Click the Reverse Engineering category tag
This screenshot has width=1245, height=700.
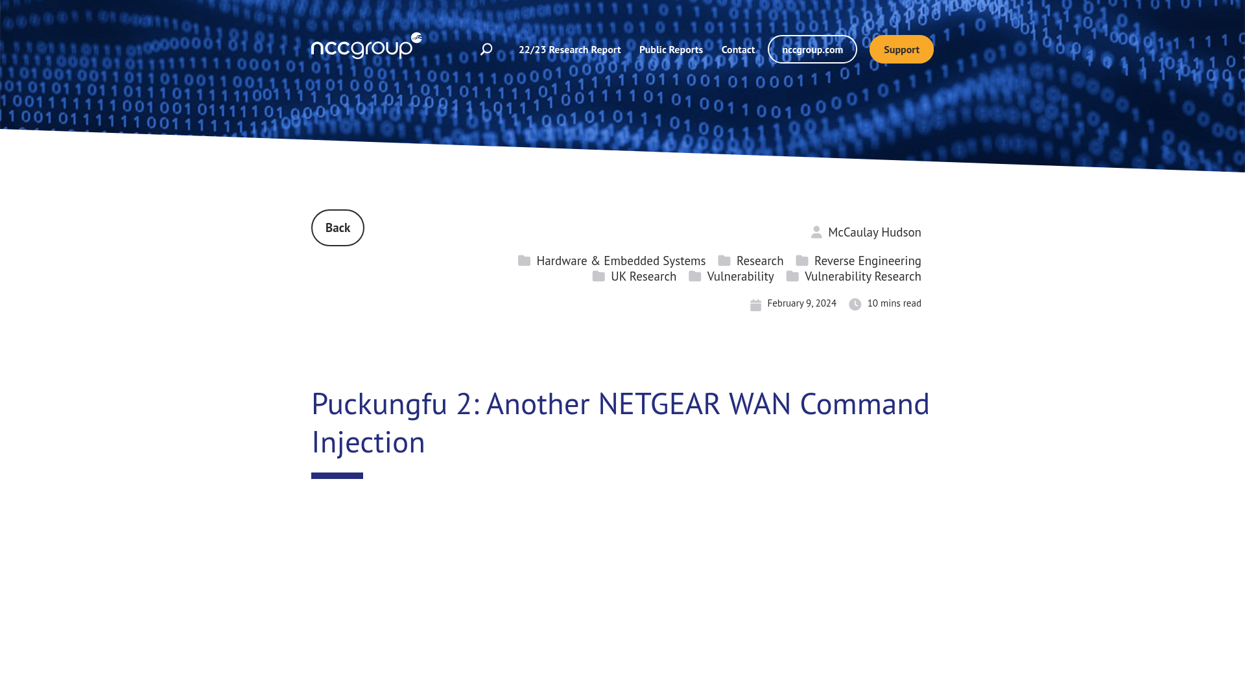pyautogui.click(x=867, y=260)
